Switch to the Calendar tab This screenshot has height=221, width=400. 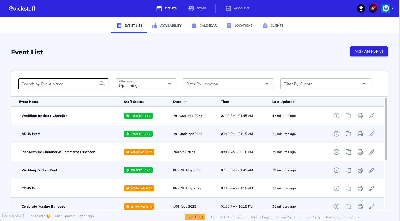[x=204, y=25]
